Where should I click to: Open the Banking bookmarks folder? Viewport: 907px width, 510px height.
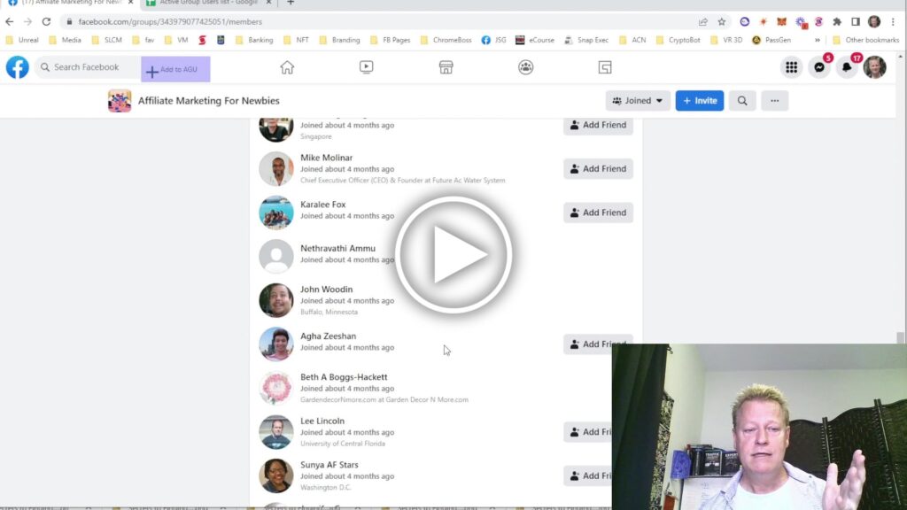[x=254, y=41]
